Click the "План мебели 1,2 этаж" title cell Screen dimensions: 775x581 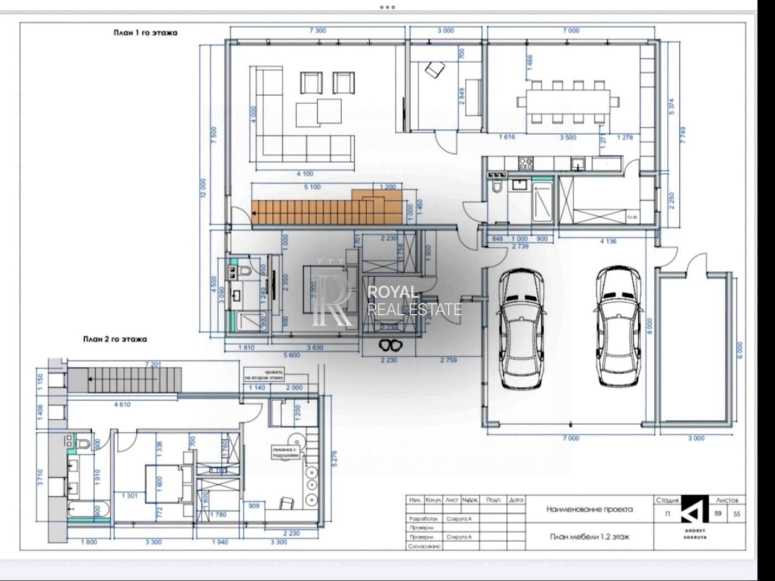(589, 536)
